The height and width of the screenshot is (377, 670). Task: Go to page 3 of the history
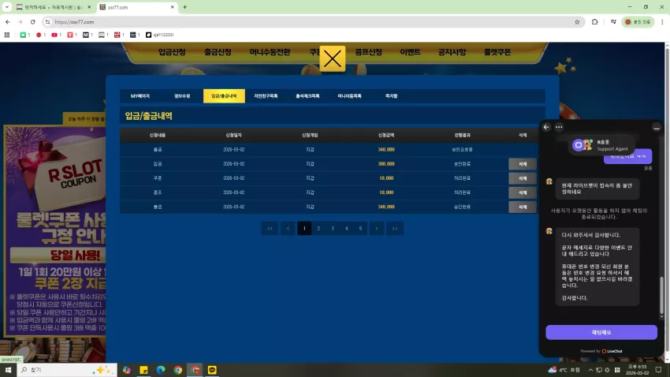click(333, 228)
